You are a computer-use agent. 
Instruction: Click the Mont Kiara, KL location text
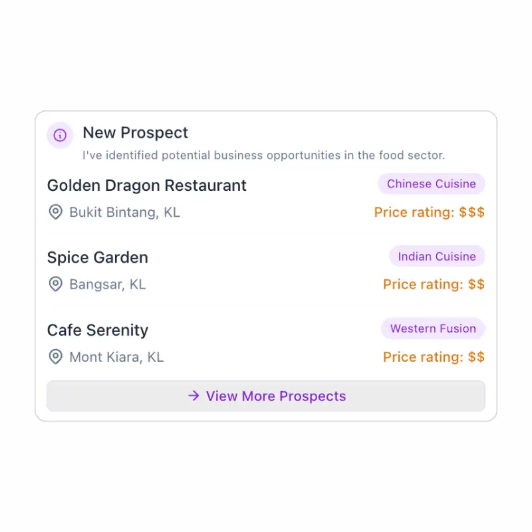pyautogui.click(x=116, y=357)
